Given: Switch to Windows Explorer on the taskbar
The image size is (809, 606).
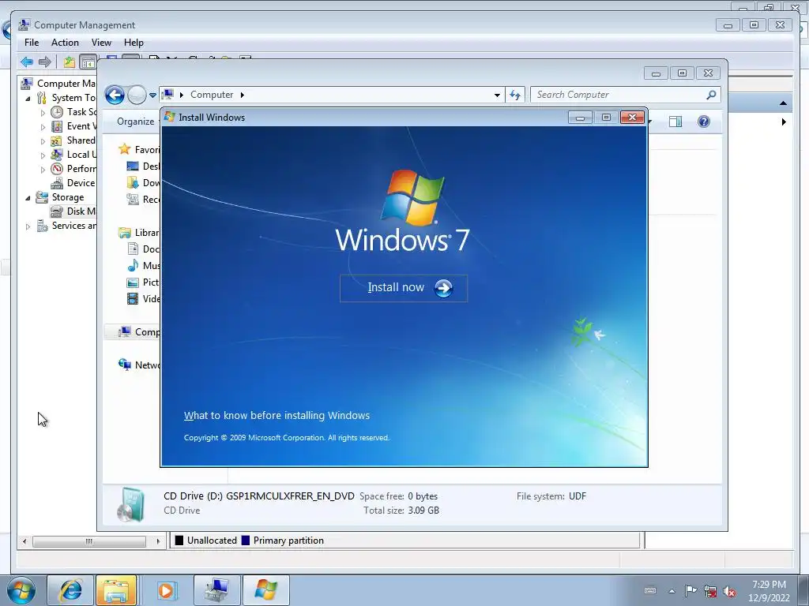Looking at the screenshot, I should (116, 590).
